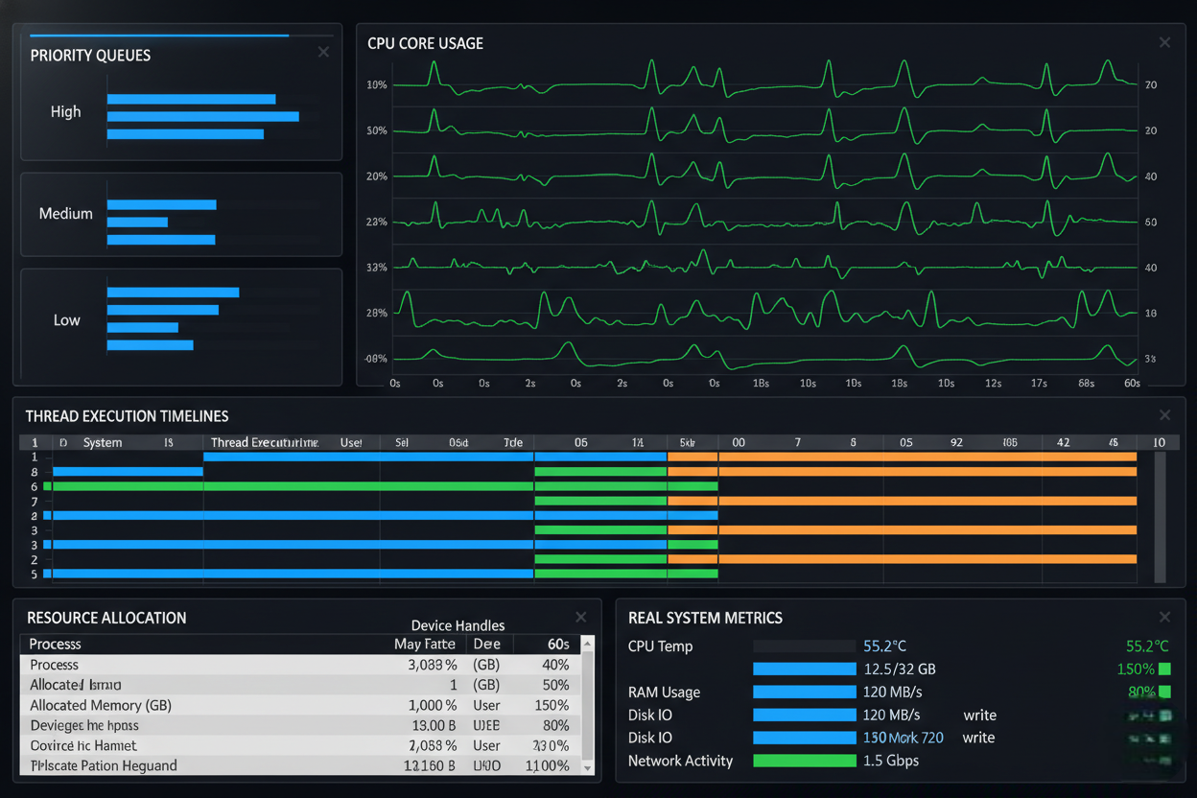Image resolution: width=1197 pixels, height=798 pixels.
Task: Click the vertical scrollbar of thread timelines
Action: pyautogui.click(x=1160, y=516)
